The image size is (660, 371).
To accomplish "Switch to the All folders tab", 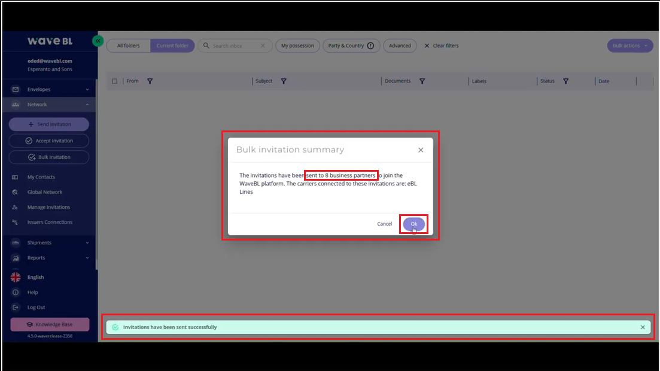I will 129,45.
